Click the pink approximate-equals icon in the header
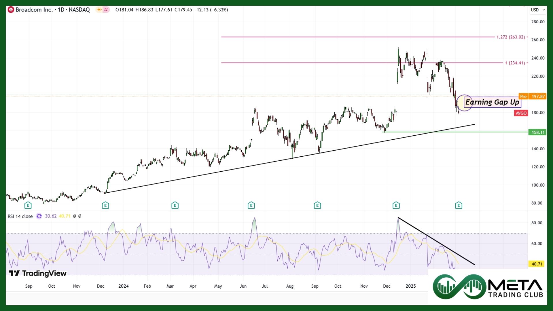The image size is (553, 311). (106, 10)
